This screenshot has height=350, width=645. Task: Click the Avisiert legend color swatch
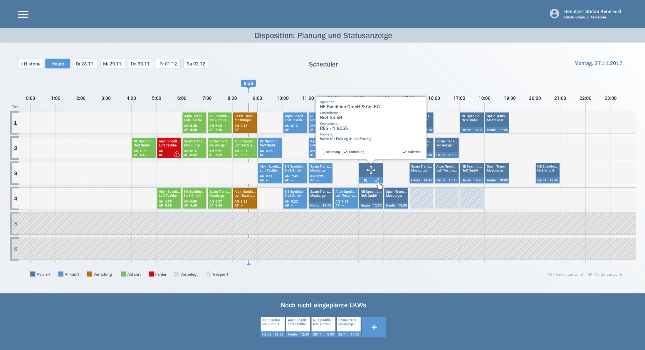[33, 274]
